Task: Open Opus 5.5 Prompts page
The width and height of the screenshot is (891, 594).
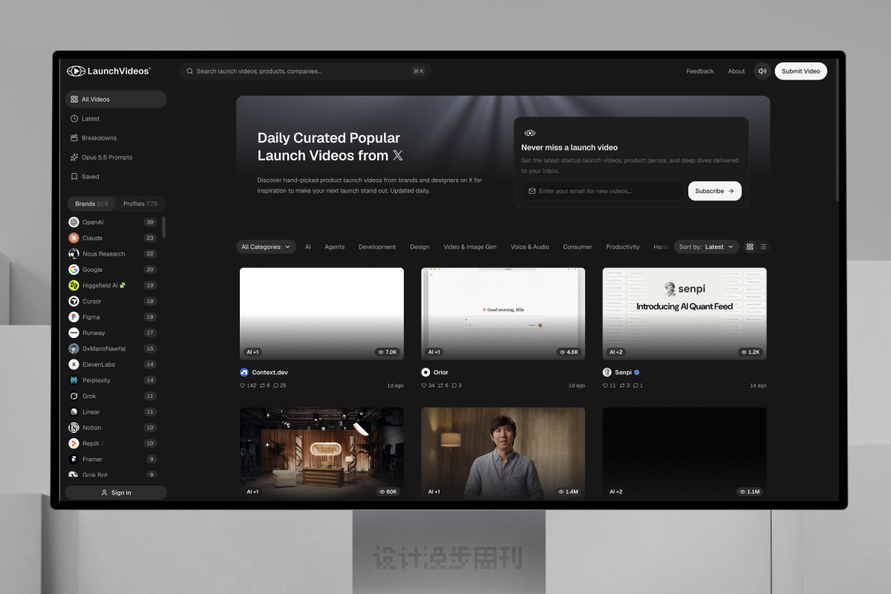Action: click(116, 157)
